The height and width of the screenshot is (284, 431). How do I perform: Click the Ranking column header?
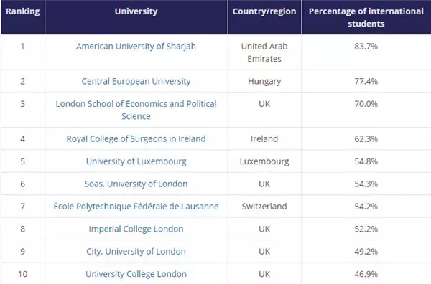click(23, 11)
